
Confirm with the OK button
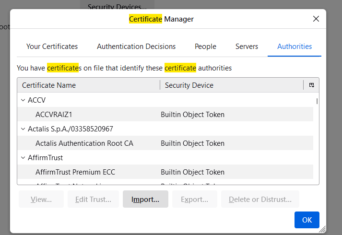[307, 220]
